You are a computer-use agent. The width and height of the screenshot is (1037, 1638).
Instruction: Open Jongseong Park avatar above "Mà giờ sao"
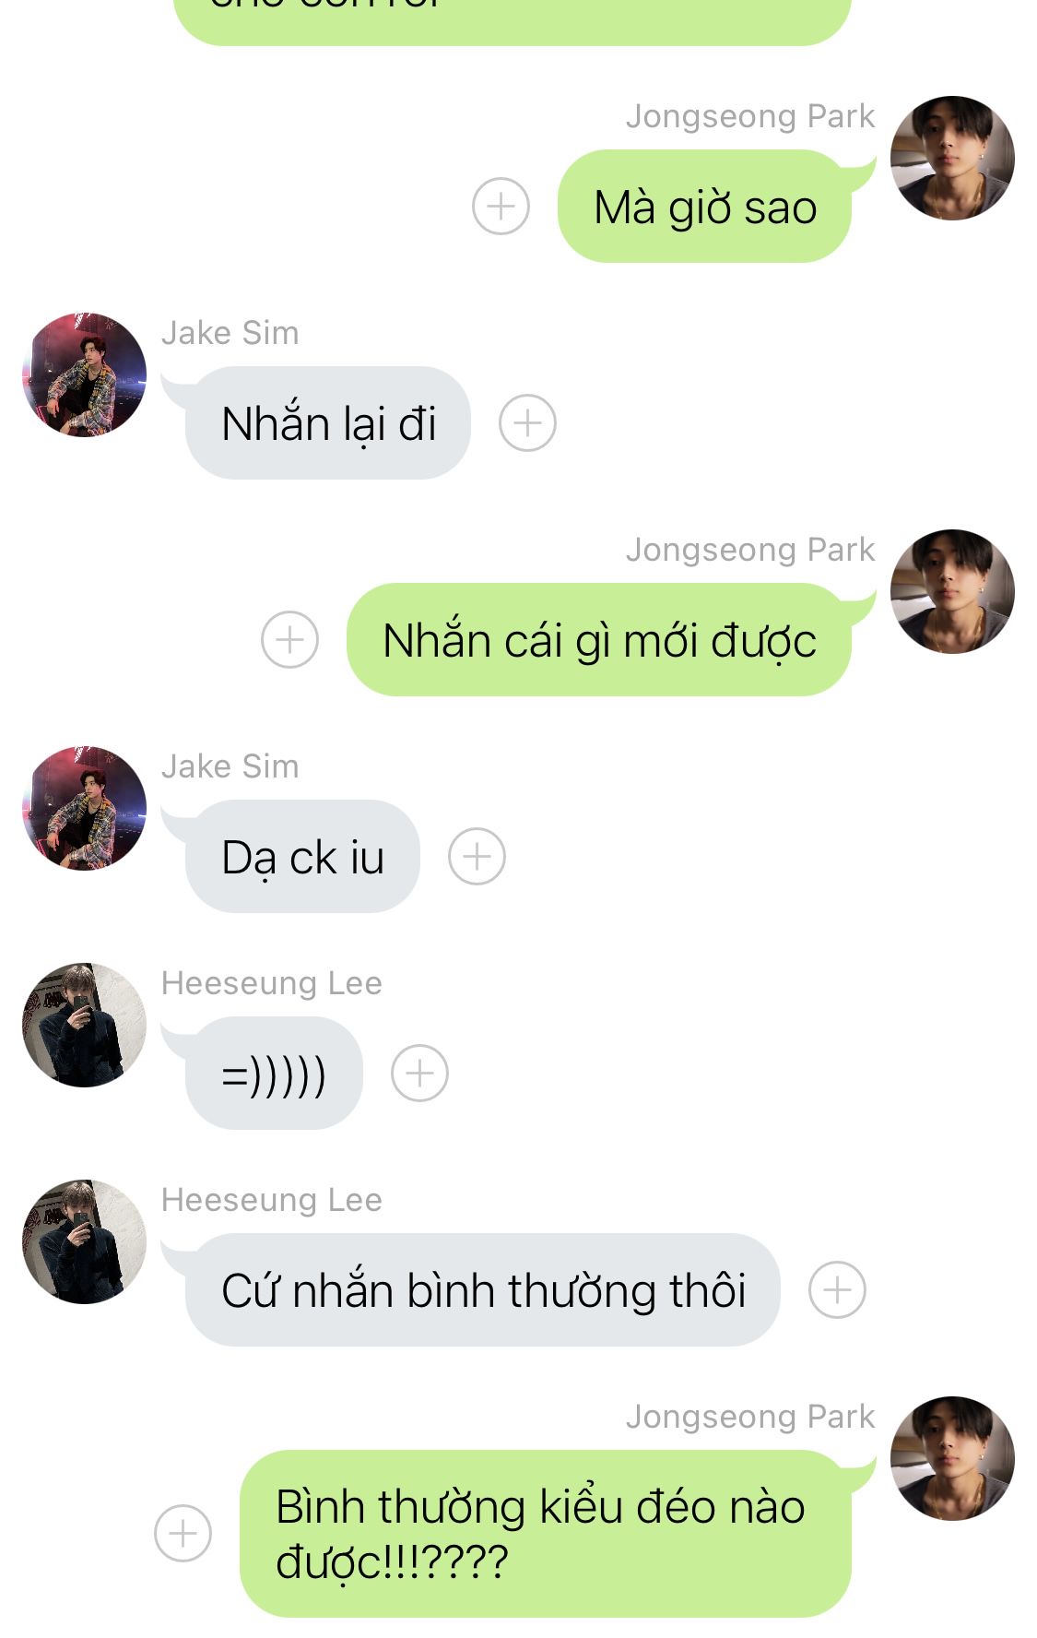952,158
